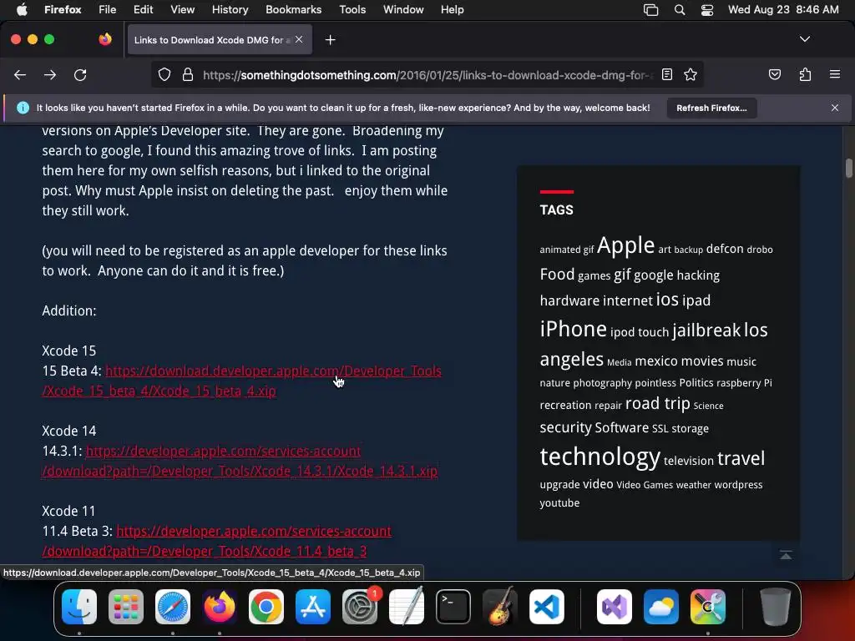Viewport: 855px width, 641px height.
Task: Save page to Pocket
Action: pos(774,74)
